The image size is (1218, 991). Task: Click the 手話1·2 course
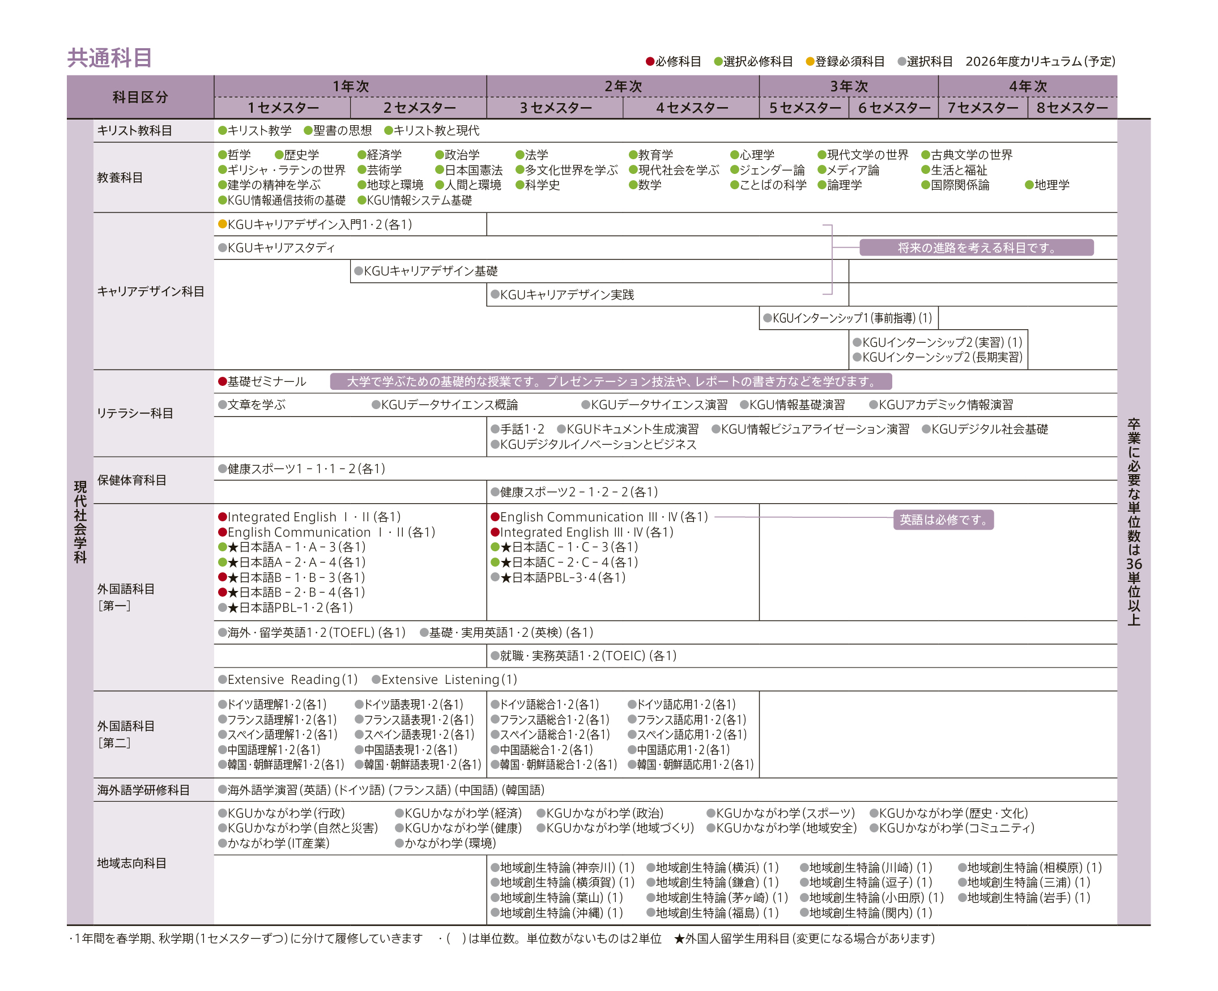(518, 429)
